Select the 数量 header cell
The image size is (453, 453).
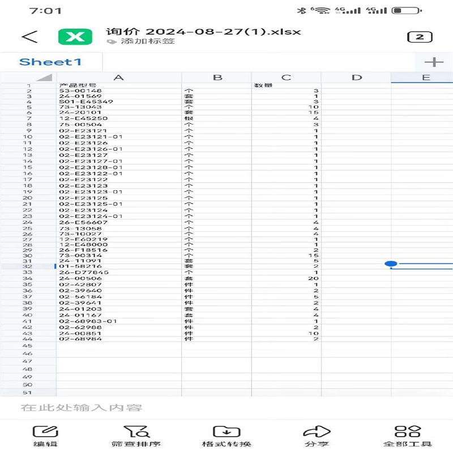287,86
